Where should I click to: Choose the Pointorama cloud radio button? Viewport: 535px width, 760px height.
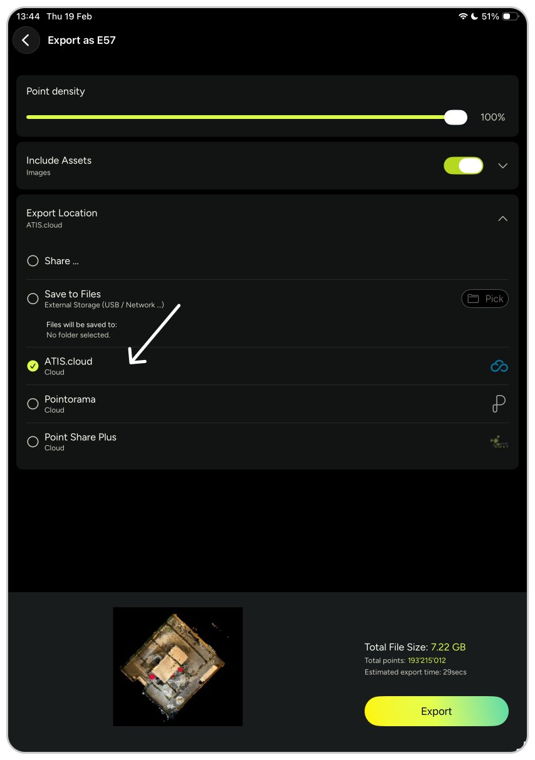coord(33,404)
